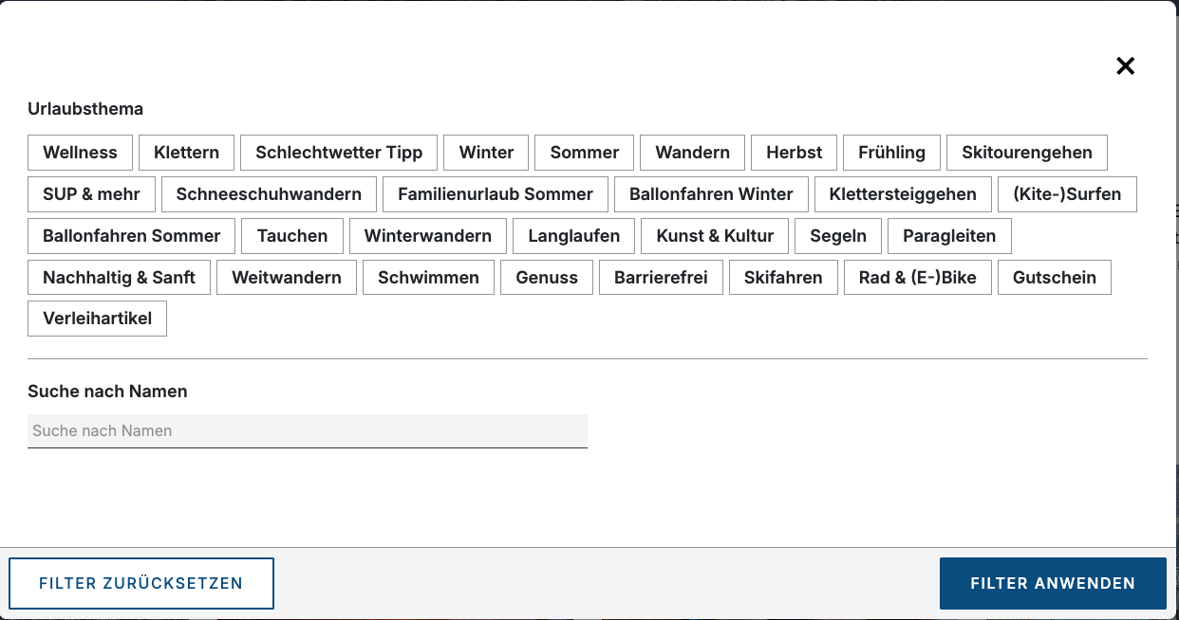
Task: Select the Ballonfahren Sommer tag
Action: (x=131, y=236)
